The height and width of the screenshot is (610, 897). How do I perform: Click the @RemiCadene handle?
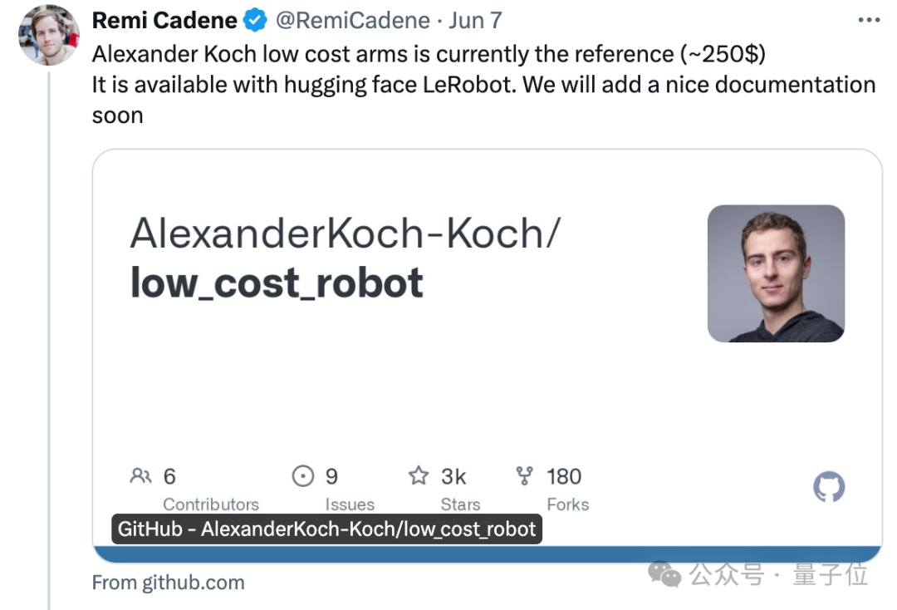[353, 21]
